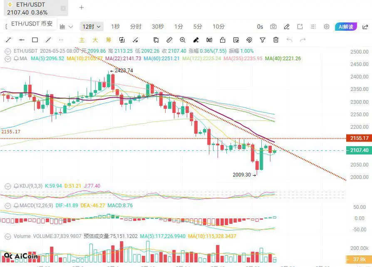Image resolution: width=372 pixels, height=267 pixels.
Task: Click the MA(60):2251.21 label
Action: point(161,59)
